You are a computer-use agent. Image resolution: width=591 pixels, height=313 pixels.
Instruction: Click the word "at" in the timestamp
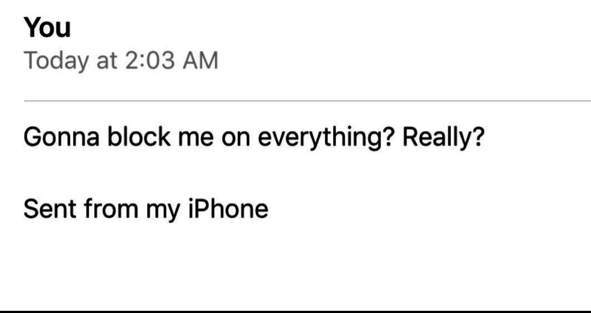(107, 61)
